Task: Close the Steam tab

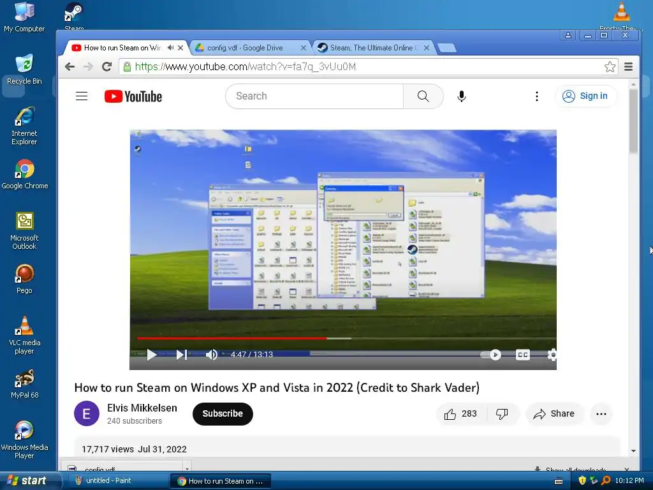Action: (x=427, y=48)
